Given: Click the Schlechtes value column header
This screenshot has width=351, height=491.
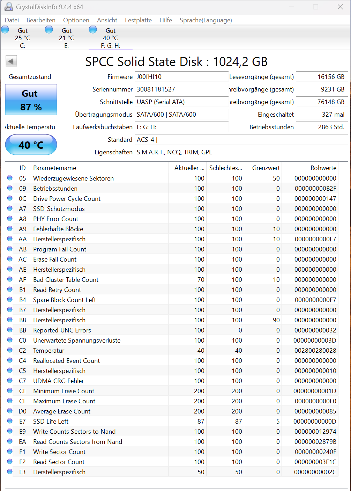Looking at the screenshot, I should 225,168.
